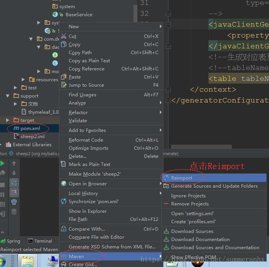Choose Copy Path from context menu
Screen dimensions: 269x267
pos(111,53)
